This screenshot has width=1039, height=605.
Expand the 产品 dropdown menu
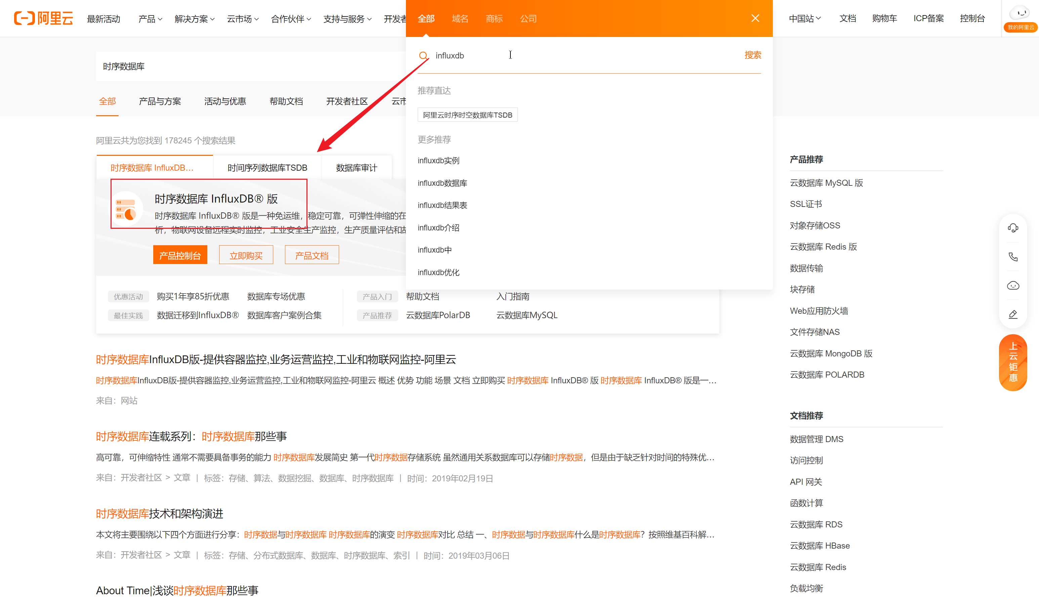click(150, 19)
